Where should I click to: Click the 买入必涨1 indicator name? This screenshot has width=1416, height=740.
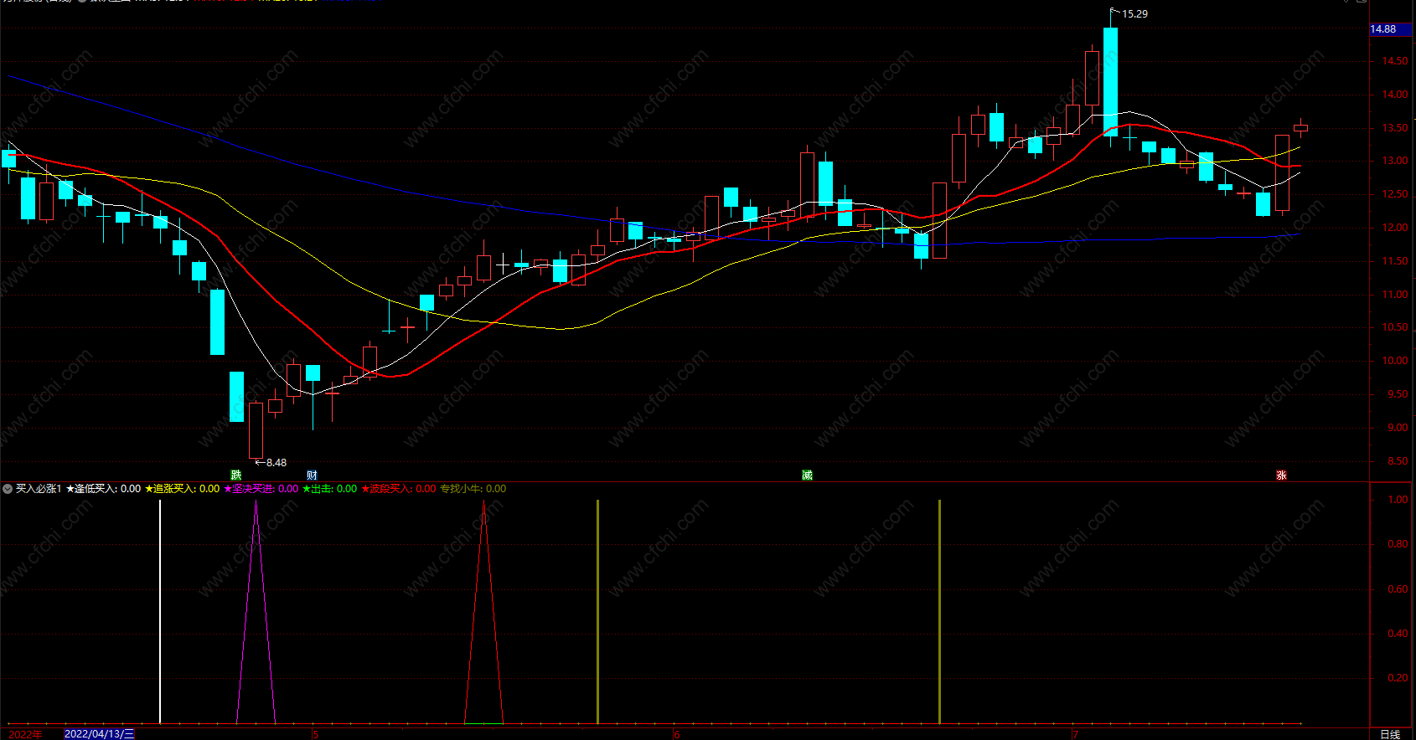(39, 489)
